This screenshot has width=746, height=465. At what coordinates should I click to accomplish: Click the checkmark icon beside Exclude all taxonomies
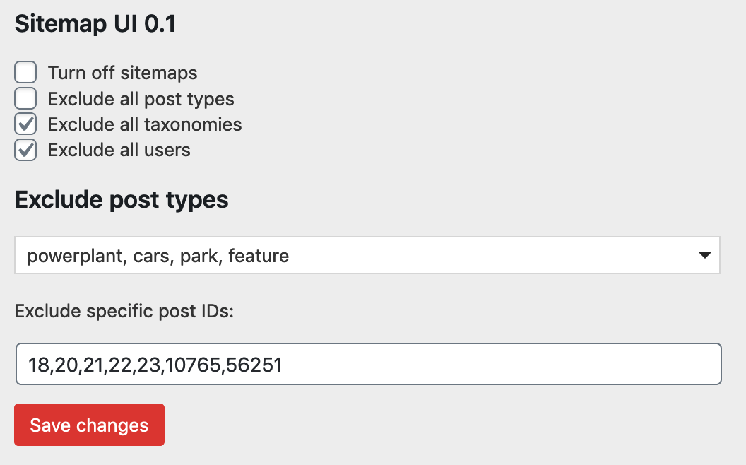point(26,124)
